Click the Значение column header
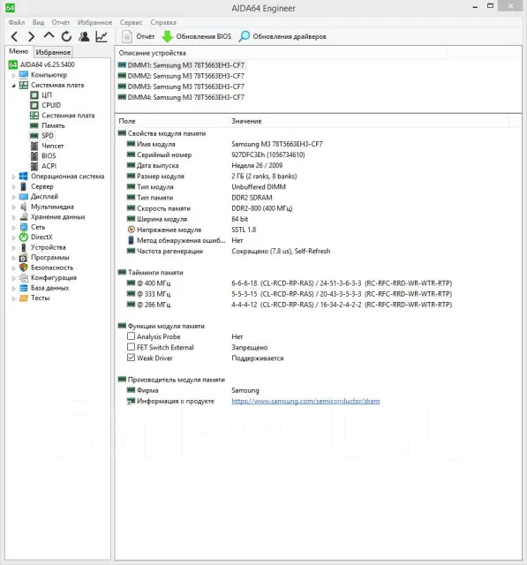527x565 pixels. coord(369,121)
